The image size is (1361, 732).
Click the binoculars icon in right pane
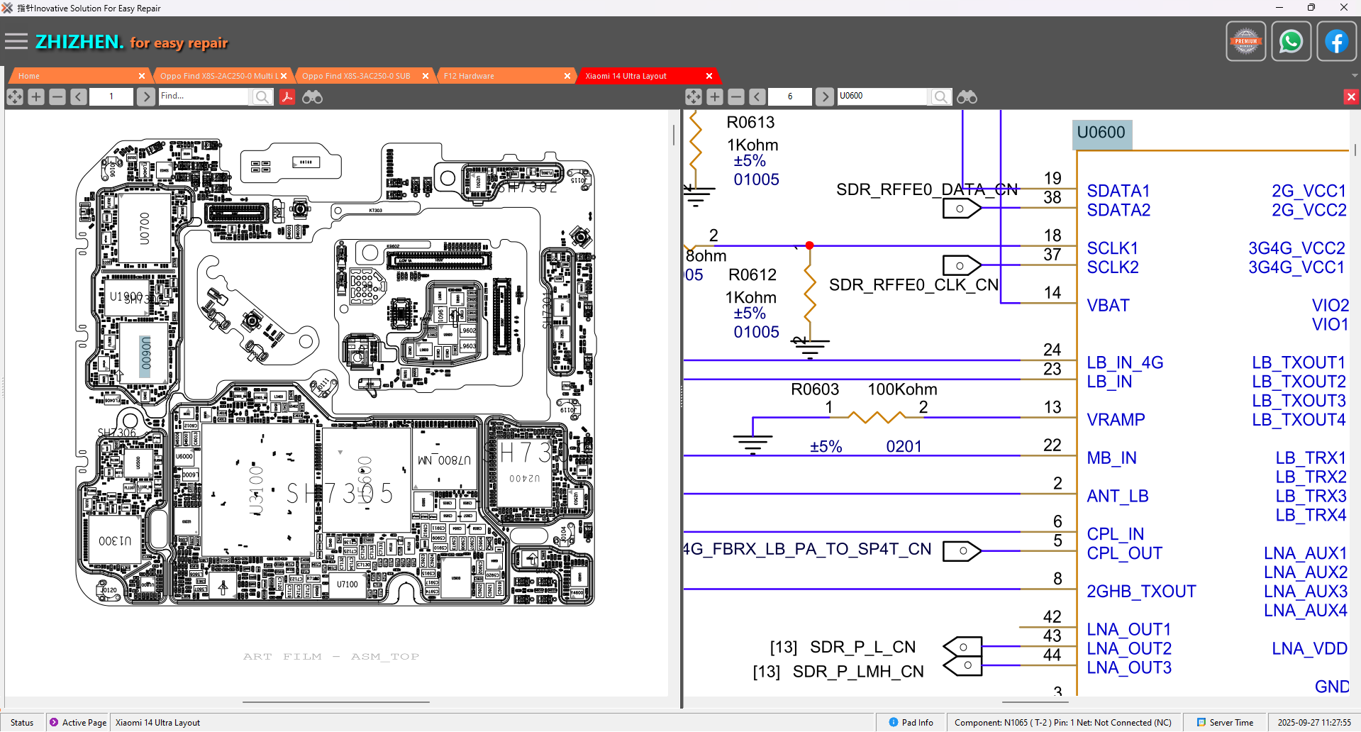[967, 96]
